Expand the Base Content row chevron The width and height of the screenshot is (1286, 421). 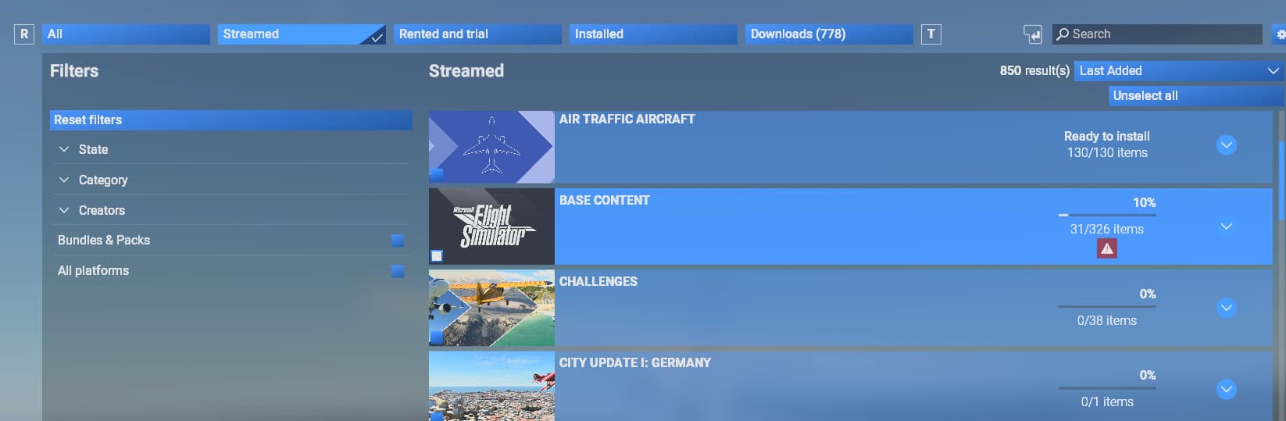[1227, 227]
